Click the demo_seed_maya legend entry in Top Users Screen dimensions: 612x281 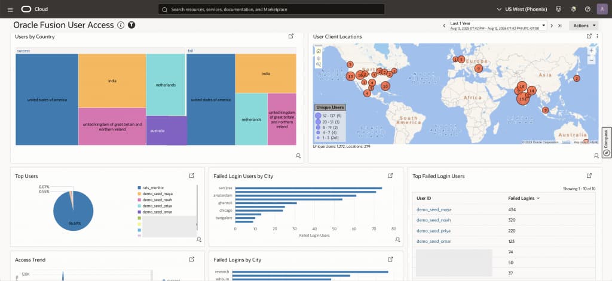coord(155,194)
